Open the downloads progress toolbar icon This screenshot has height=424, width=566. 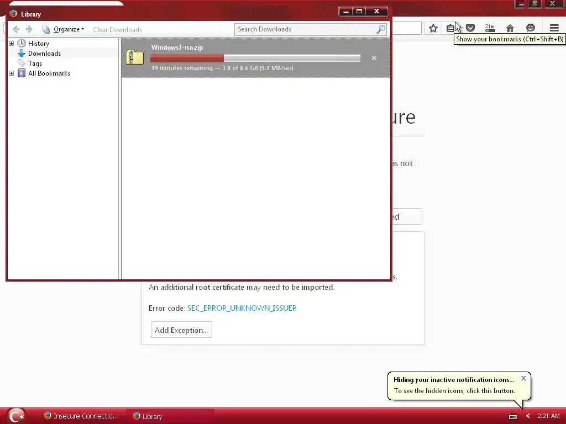click(490, 28)
